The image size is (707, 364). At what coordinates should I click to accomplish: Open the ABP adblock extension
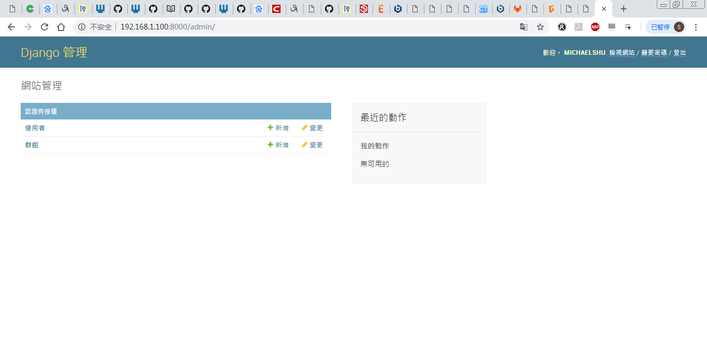[595, 27]
